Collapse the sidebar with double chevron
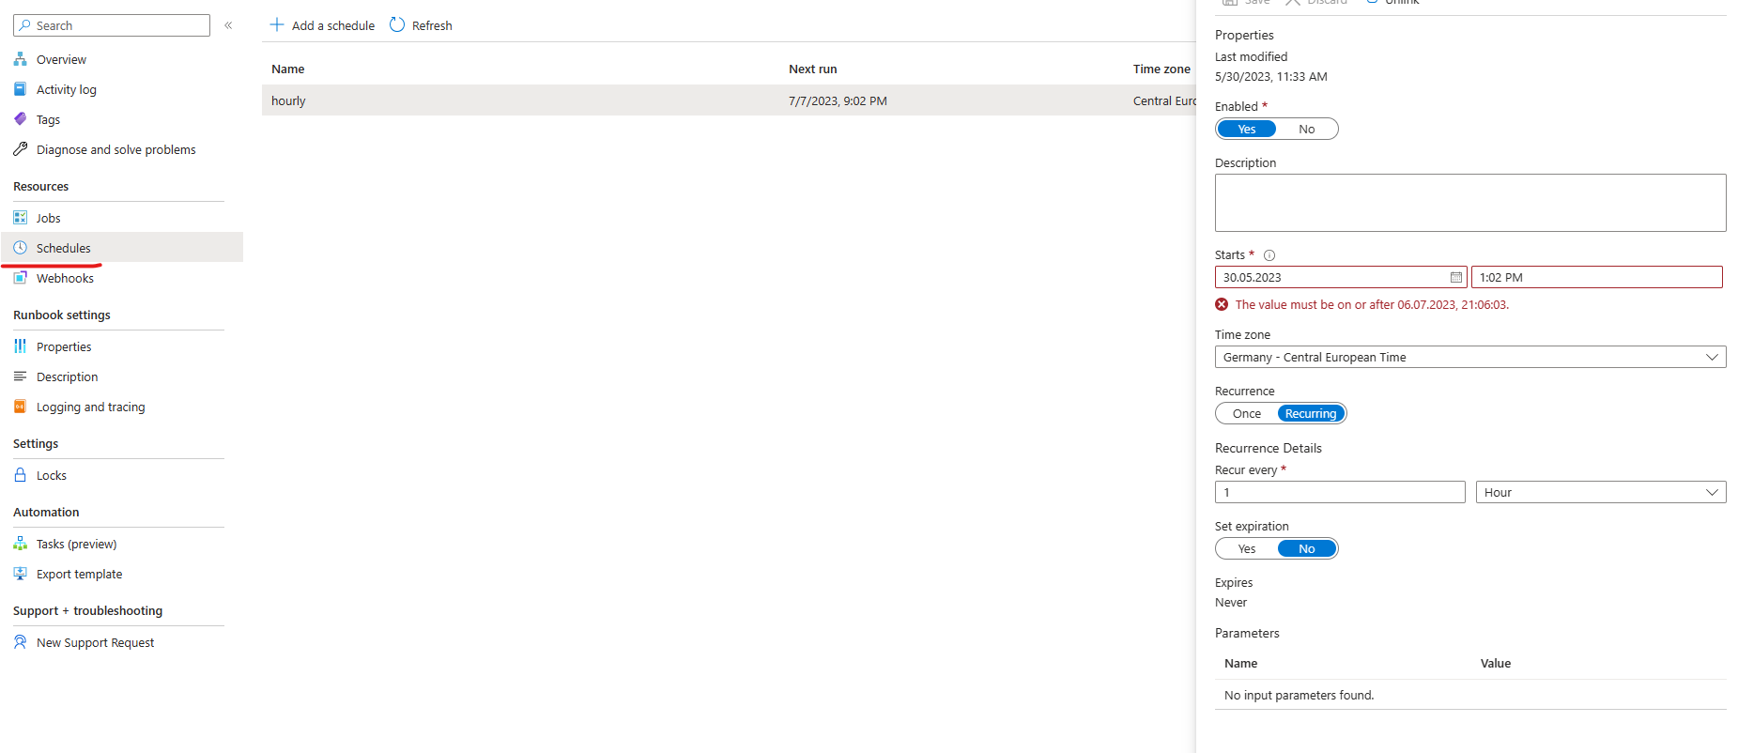This screenshot has height=753, width=1738. (228, 25)
